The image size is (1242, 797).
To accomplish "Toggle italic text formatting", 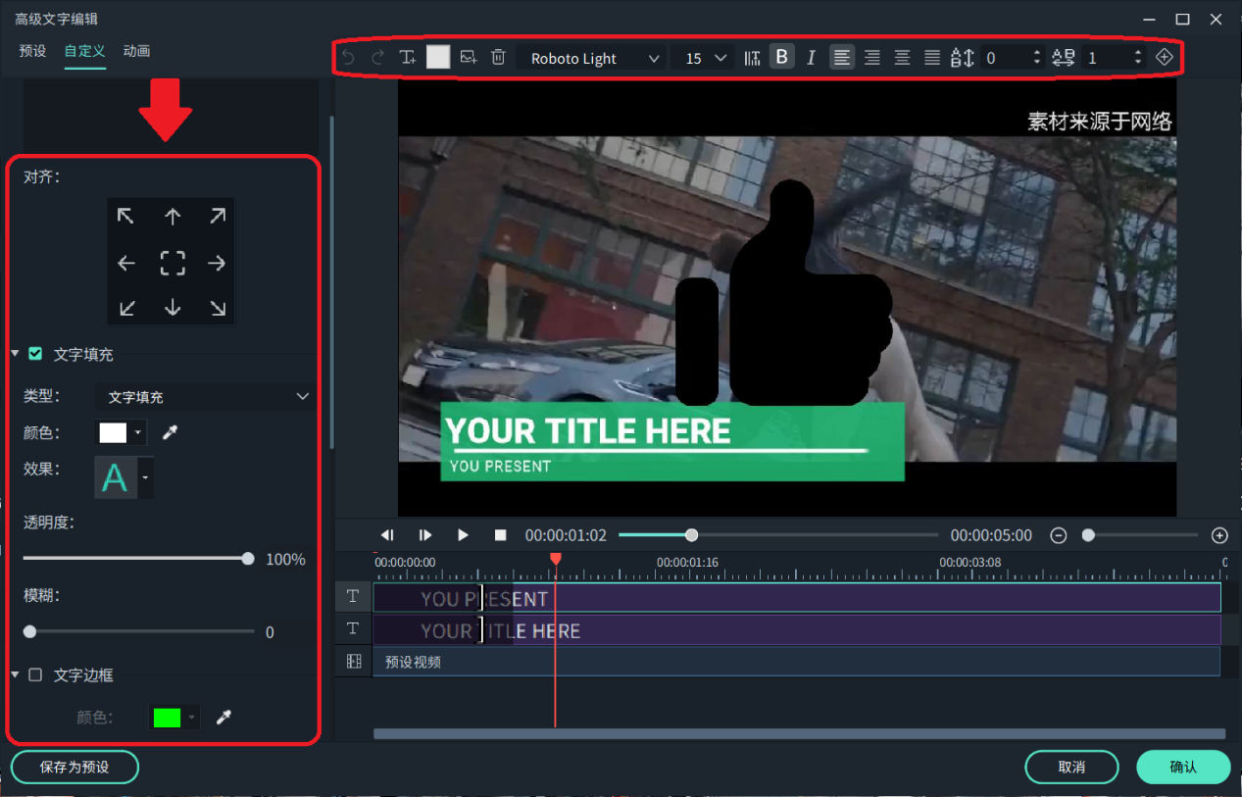I will [811, 58].
